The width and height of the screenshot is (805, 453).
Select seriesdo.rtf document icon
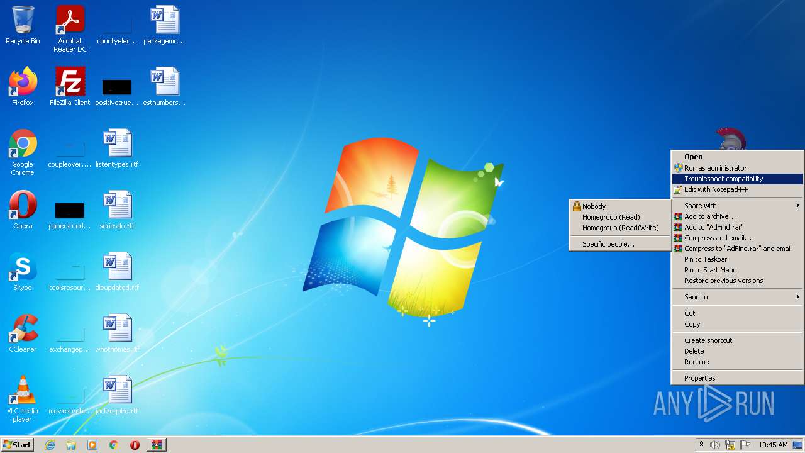click(117, 210)
